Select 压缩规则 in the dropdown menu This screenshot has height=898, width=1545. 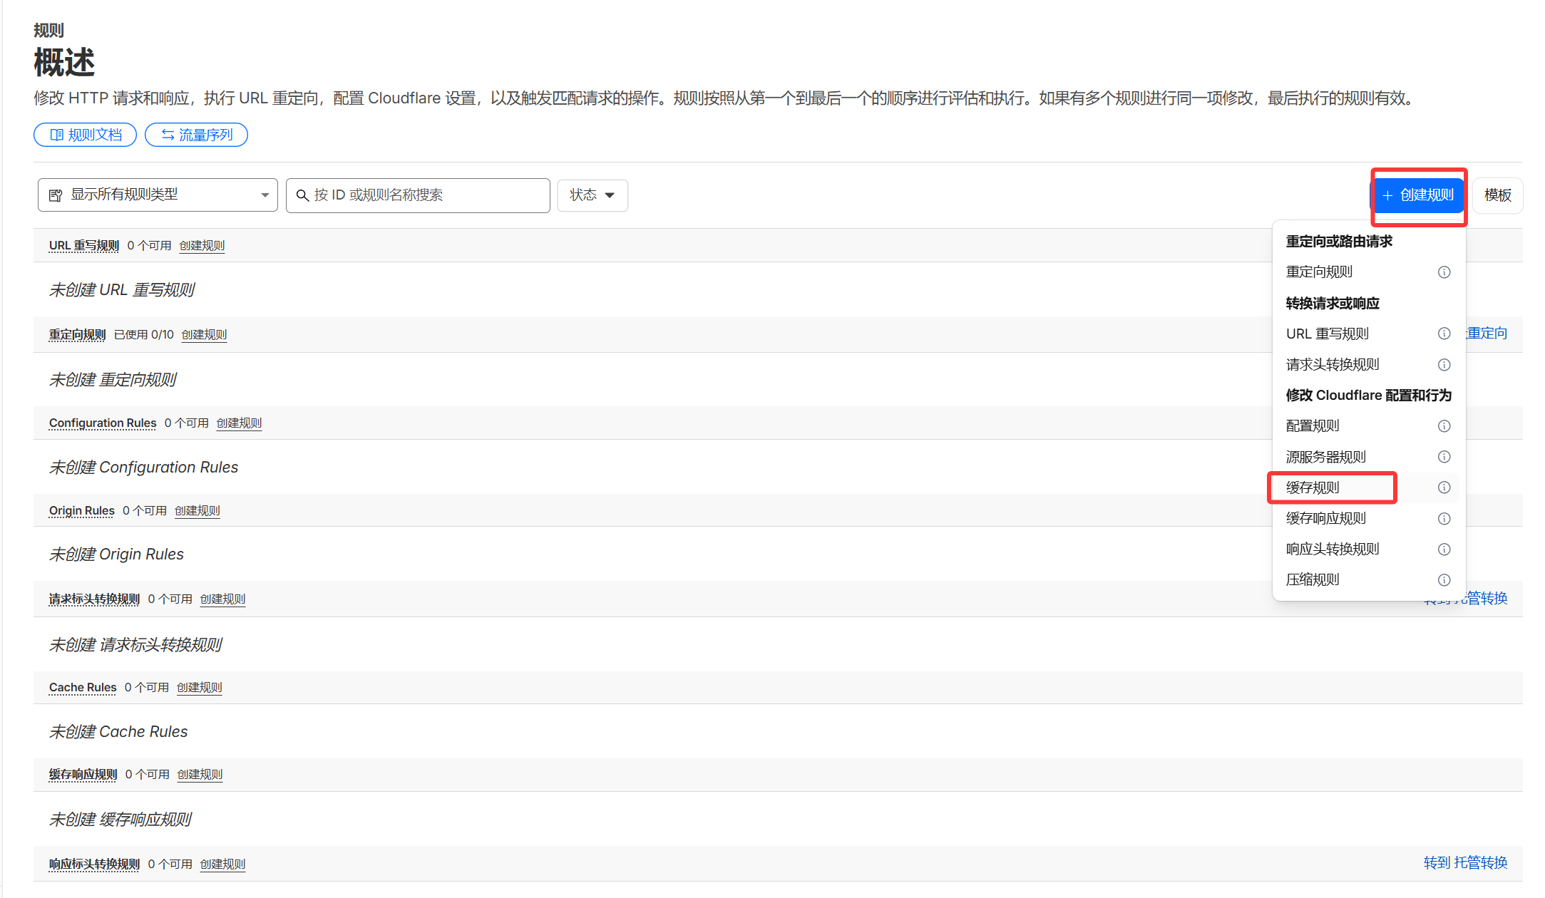click(x=1313, y=580)
